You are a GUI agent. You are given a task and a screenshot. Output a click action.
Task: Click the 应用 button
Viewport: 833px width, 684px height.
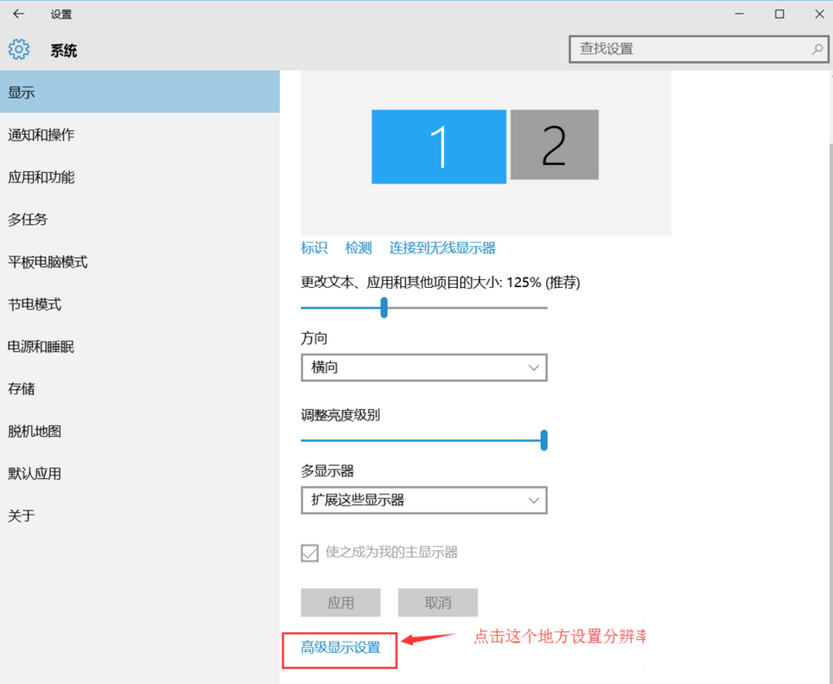tap(340, 602)
